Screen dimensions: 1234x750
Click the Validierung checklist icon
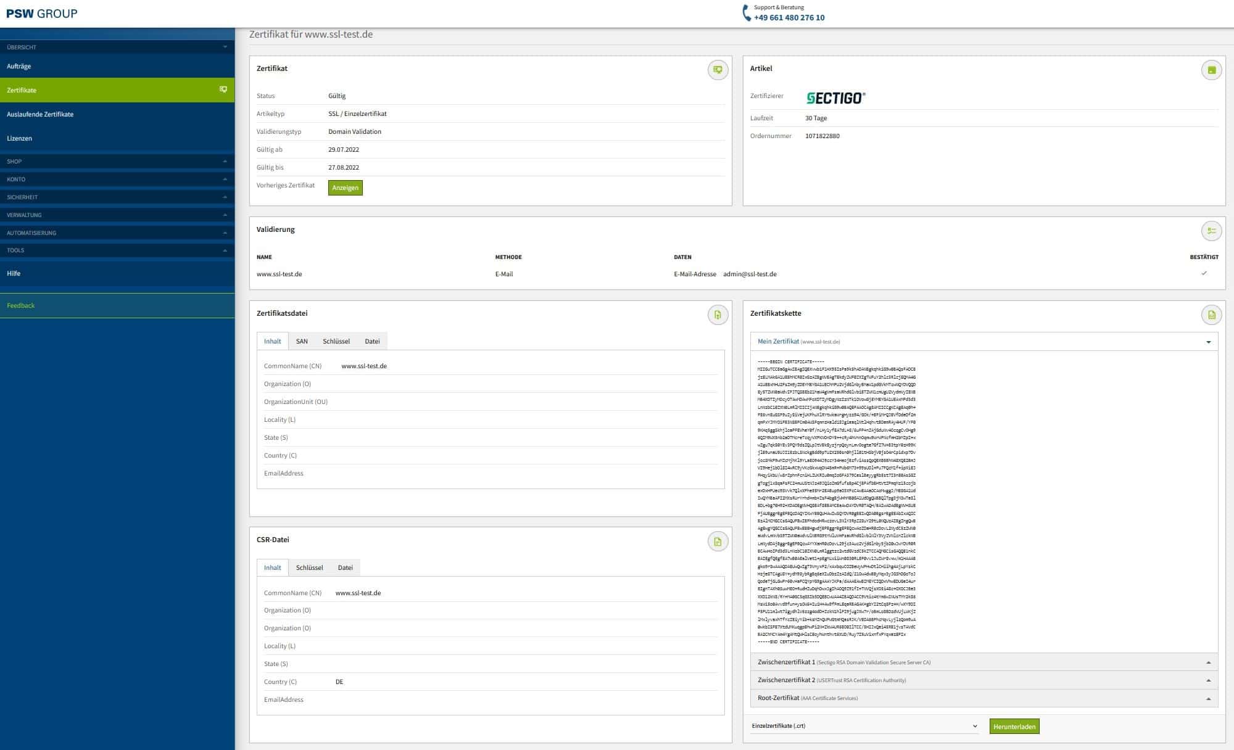(1211, 231)
